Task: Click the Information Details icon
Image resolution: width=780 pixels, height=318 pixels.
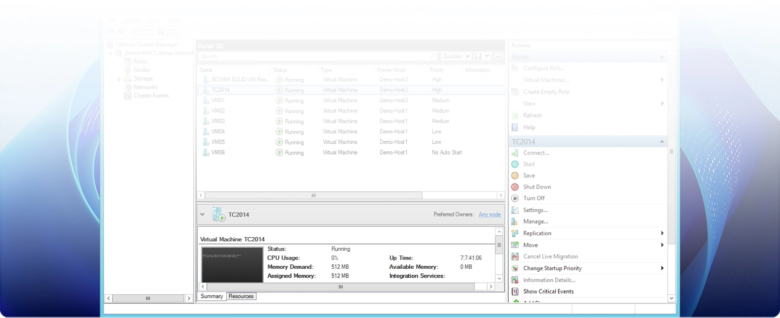Action: 515,280
